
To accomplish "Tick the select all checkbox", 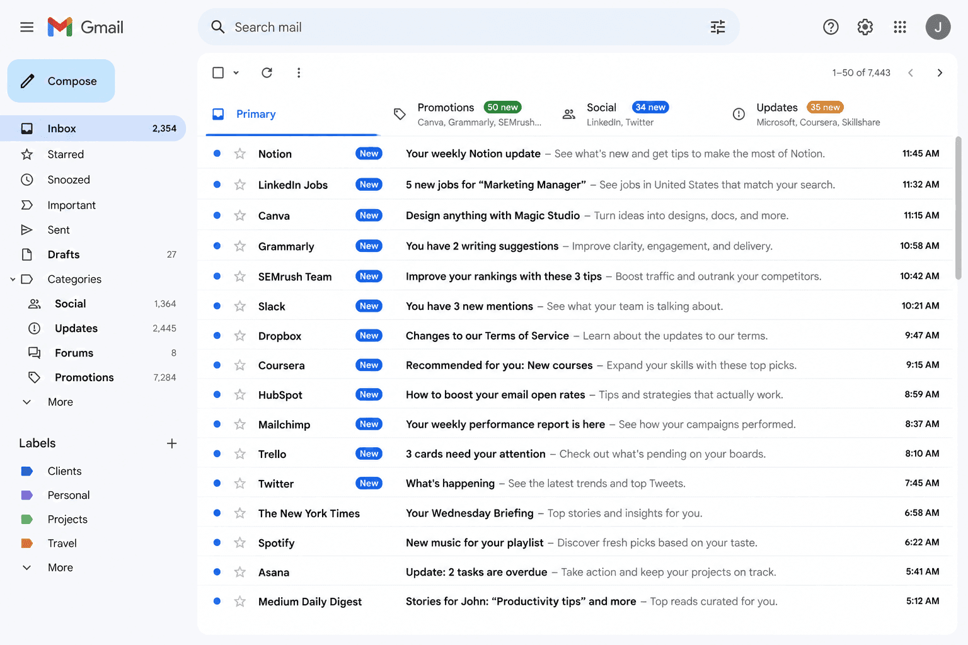I will point(218,72).
